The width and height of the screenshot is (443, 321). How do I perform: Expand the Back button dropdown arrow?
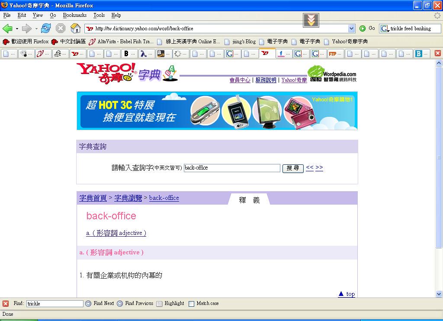point(17,29)
